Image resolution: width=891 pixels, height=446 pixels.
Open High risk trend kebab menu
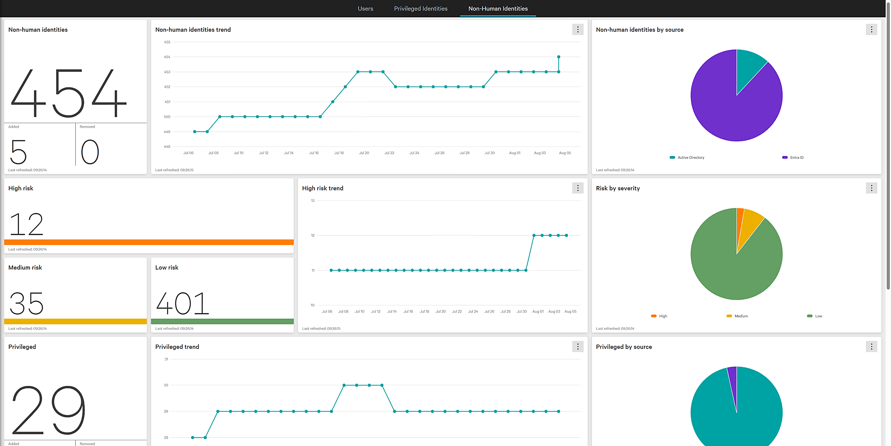click(577, 188)
